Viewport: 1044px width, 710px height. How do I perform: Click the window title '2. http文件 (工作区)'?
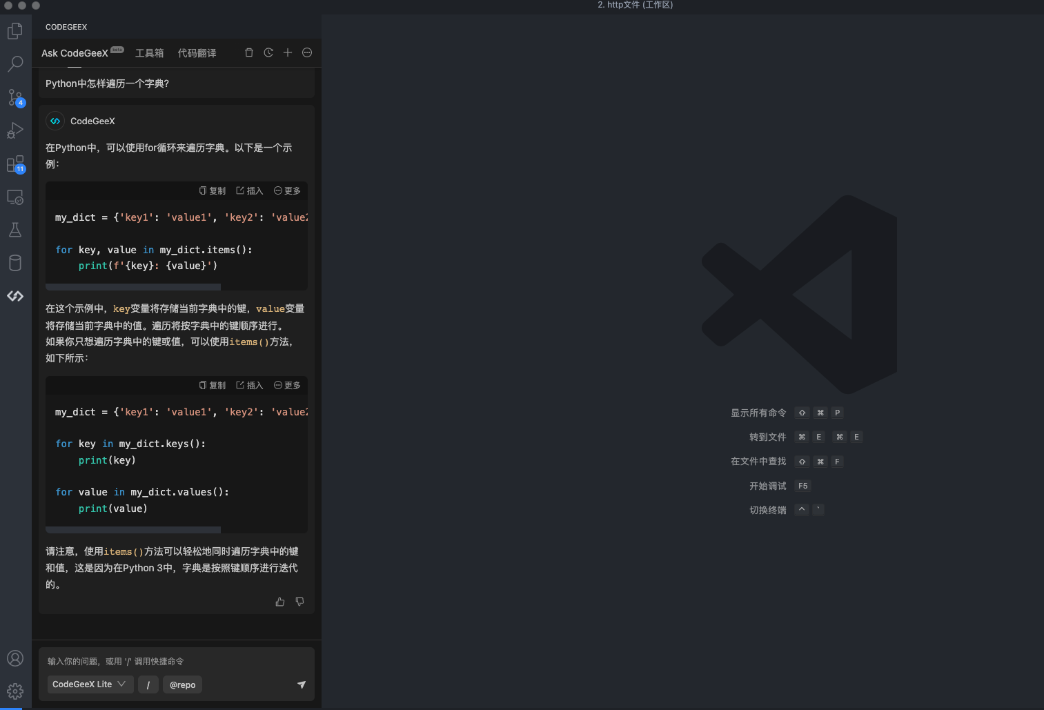[x=635, y=5]
